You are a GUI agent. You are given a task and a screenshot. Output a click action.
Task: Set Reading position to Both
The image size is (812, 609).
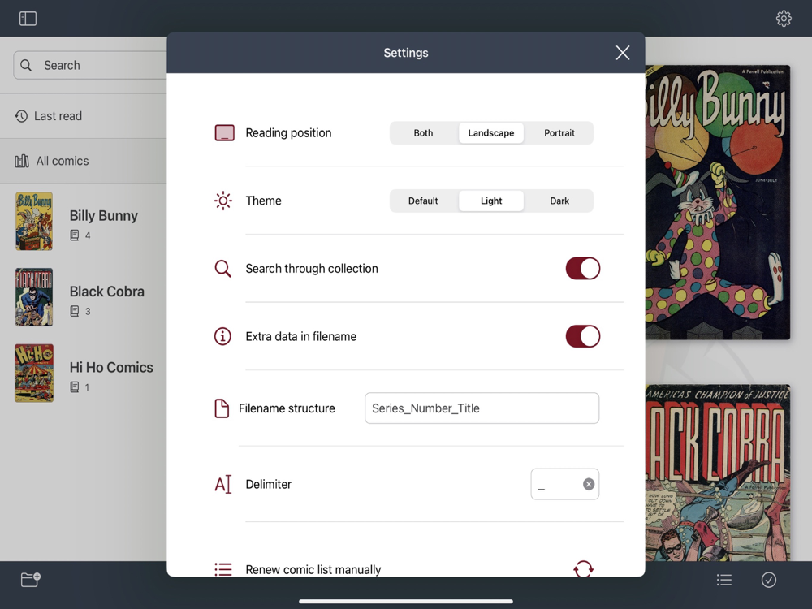pos(423,133)
